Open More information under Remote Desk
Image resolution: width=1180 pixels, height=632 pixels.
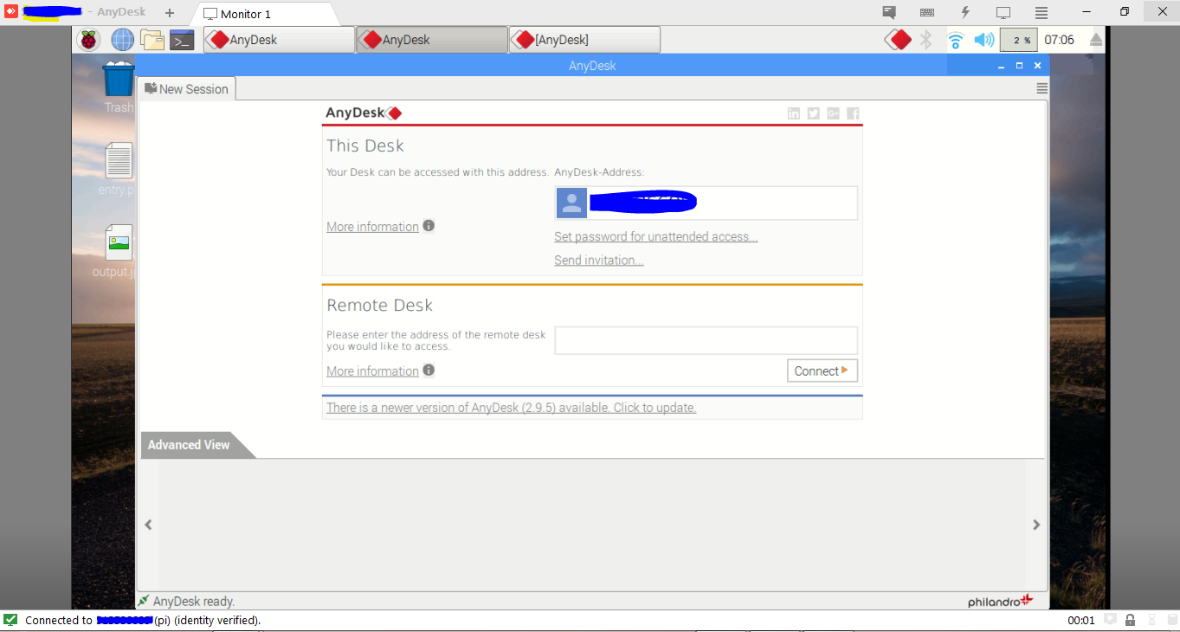pos(373,371)
